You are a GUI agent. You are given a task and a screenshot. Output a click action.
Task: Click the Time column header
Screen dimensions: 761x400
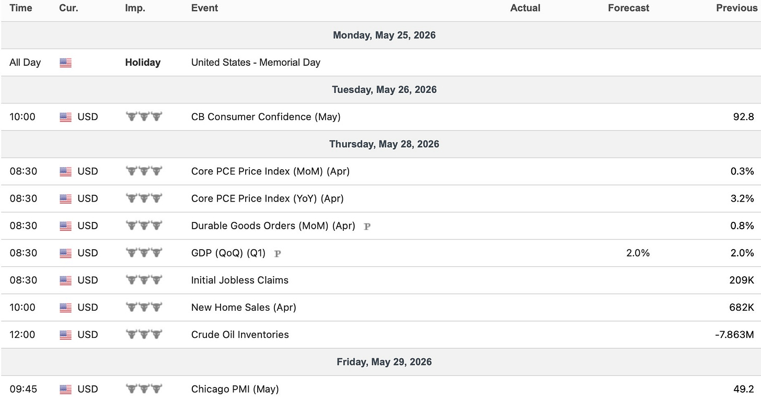click(x=21, y=8)
